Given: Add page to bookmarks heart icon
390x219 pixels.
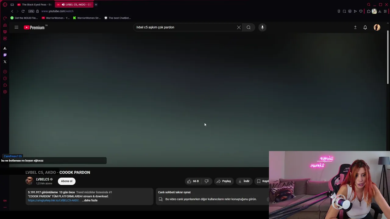Looking at the screenshot, I should point(361,11).
